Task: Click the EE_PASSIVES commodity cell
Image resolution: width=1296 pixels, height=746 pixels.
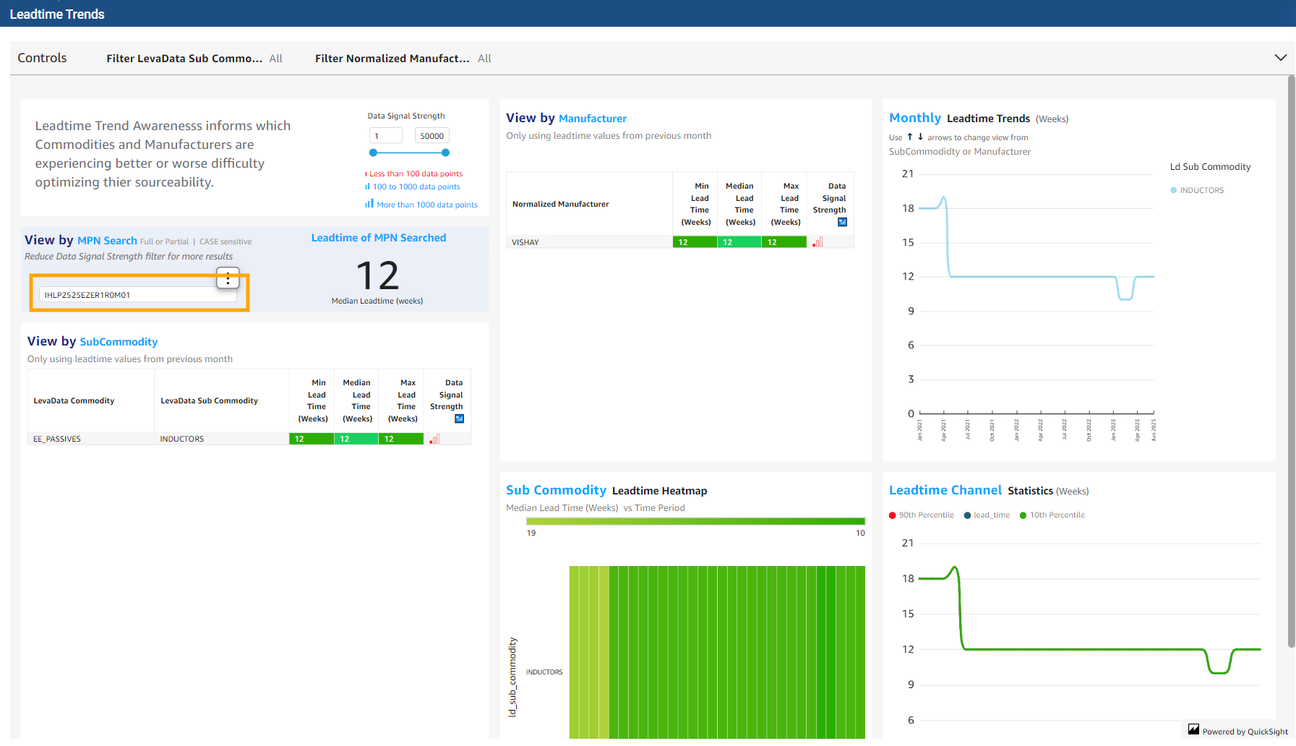Action: pos(57,439)
